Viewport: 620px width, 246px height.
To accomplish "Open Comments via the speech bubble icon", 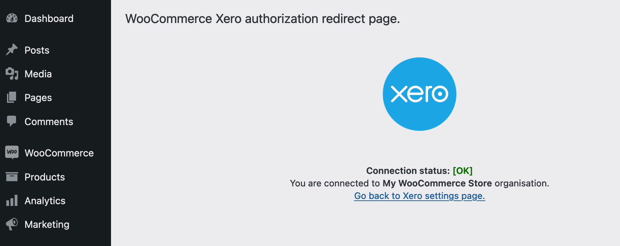I will 12,121.
